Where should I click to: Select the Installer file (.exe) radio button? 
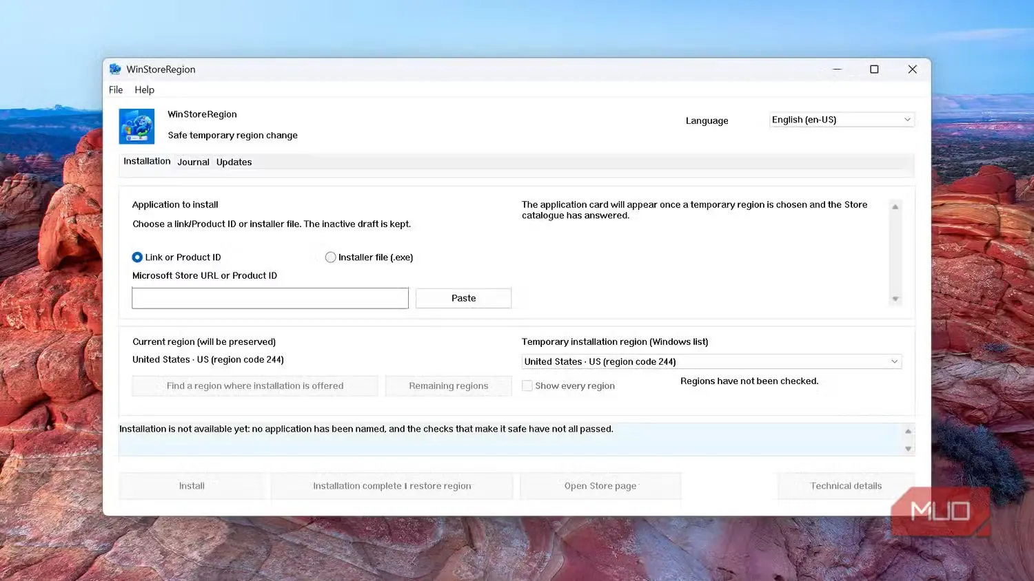coord(330,257)
